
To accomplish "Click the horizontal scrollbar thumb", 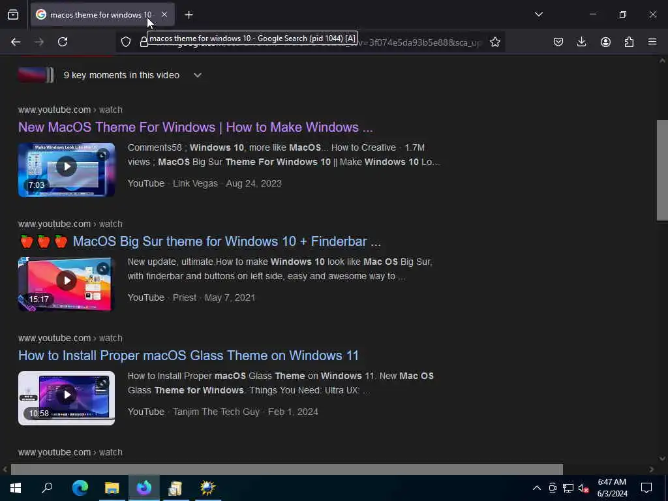I will (287, 469).
